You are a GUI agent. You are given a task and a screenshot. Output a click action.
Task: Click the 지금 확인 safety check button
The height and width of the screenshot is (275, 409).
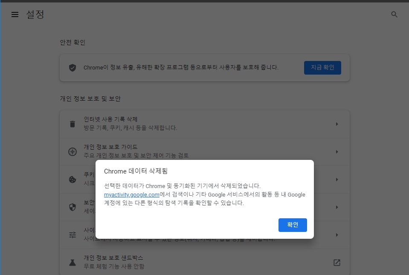(322, 68)
